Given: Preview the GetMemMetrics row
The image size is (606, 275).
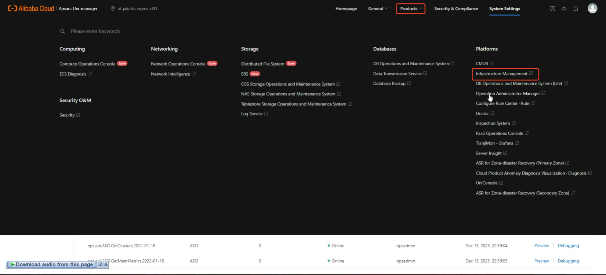Looking at the screenshot, I should tap(541, 261).
